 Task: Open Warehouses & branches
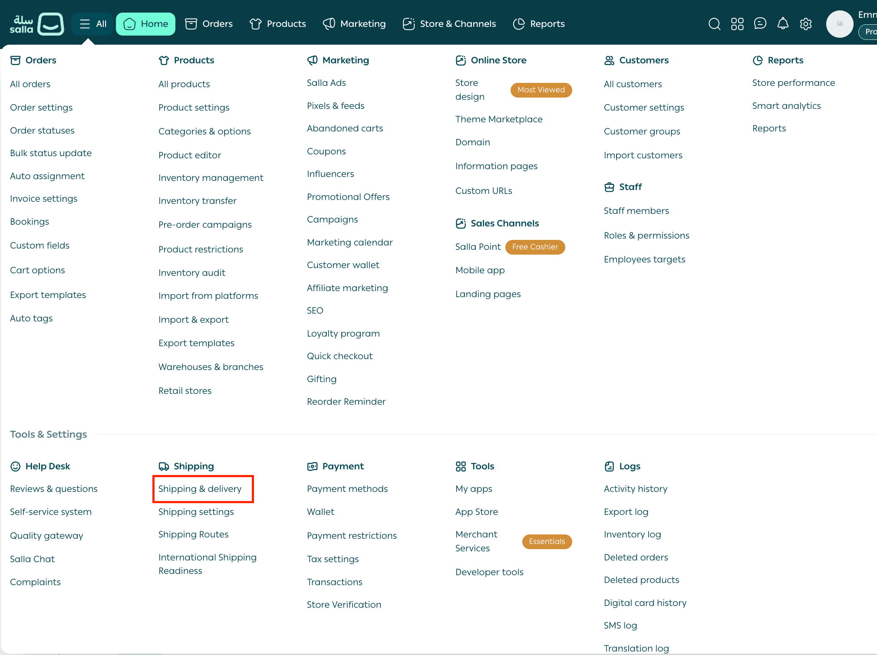pyautogui.click(x=211, y=367)
